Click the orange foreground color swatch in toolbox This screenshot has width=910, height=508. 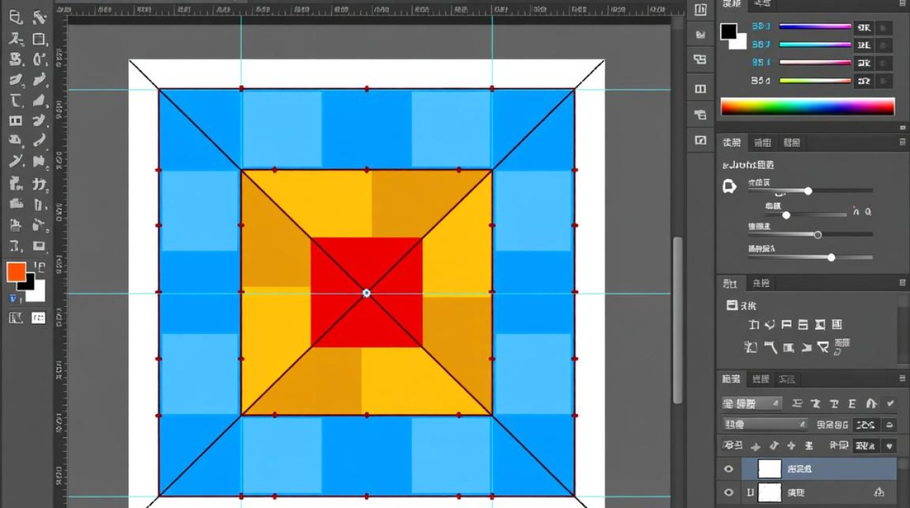[x=16, y=272]
